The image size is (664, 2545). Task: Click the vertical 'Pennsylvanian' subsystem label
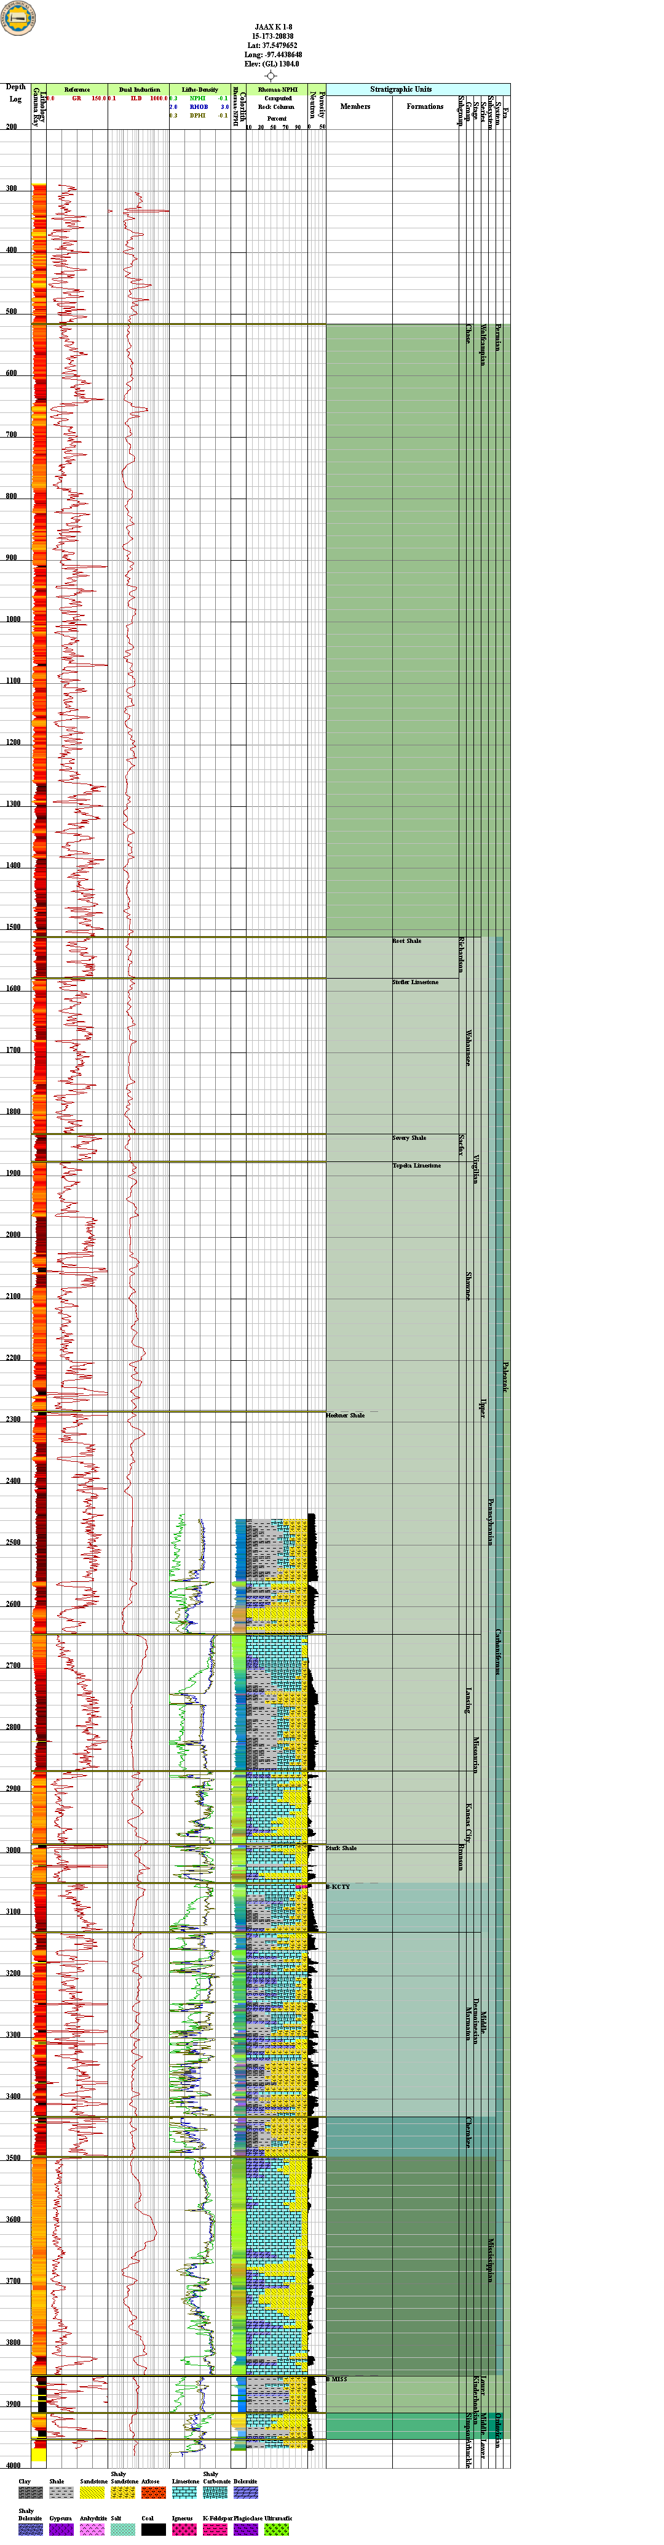tap(491, 1521)
